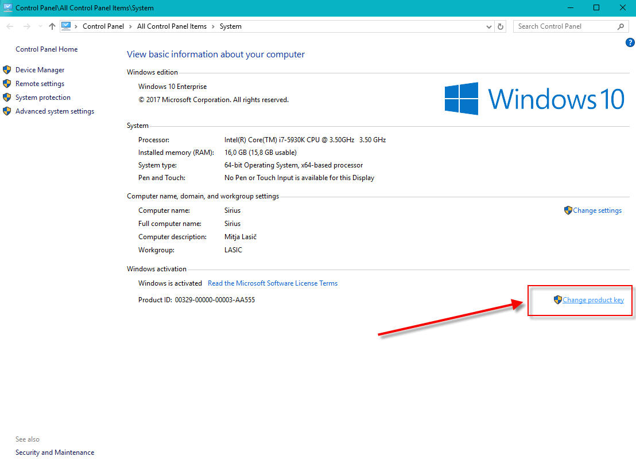This screenshot has width=636, height=468.
Task: Click the computer icon in address bar
Action: (x=65, y=26)
